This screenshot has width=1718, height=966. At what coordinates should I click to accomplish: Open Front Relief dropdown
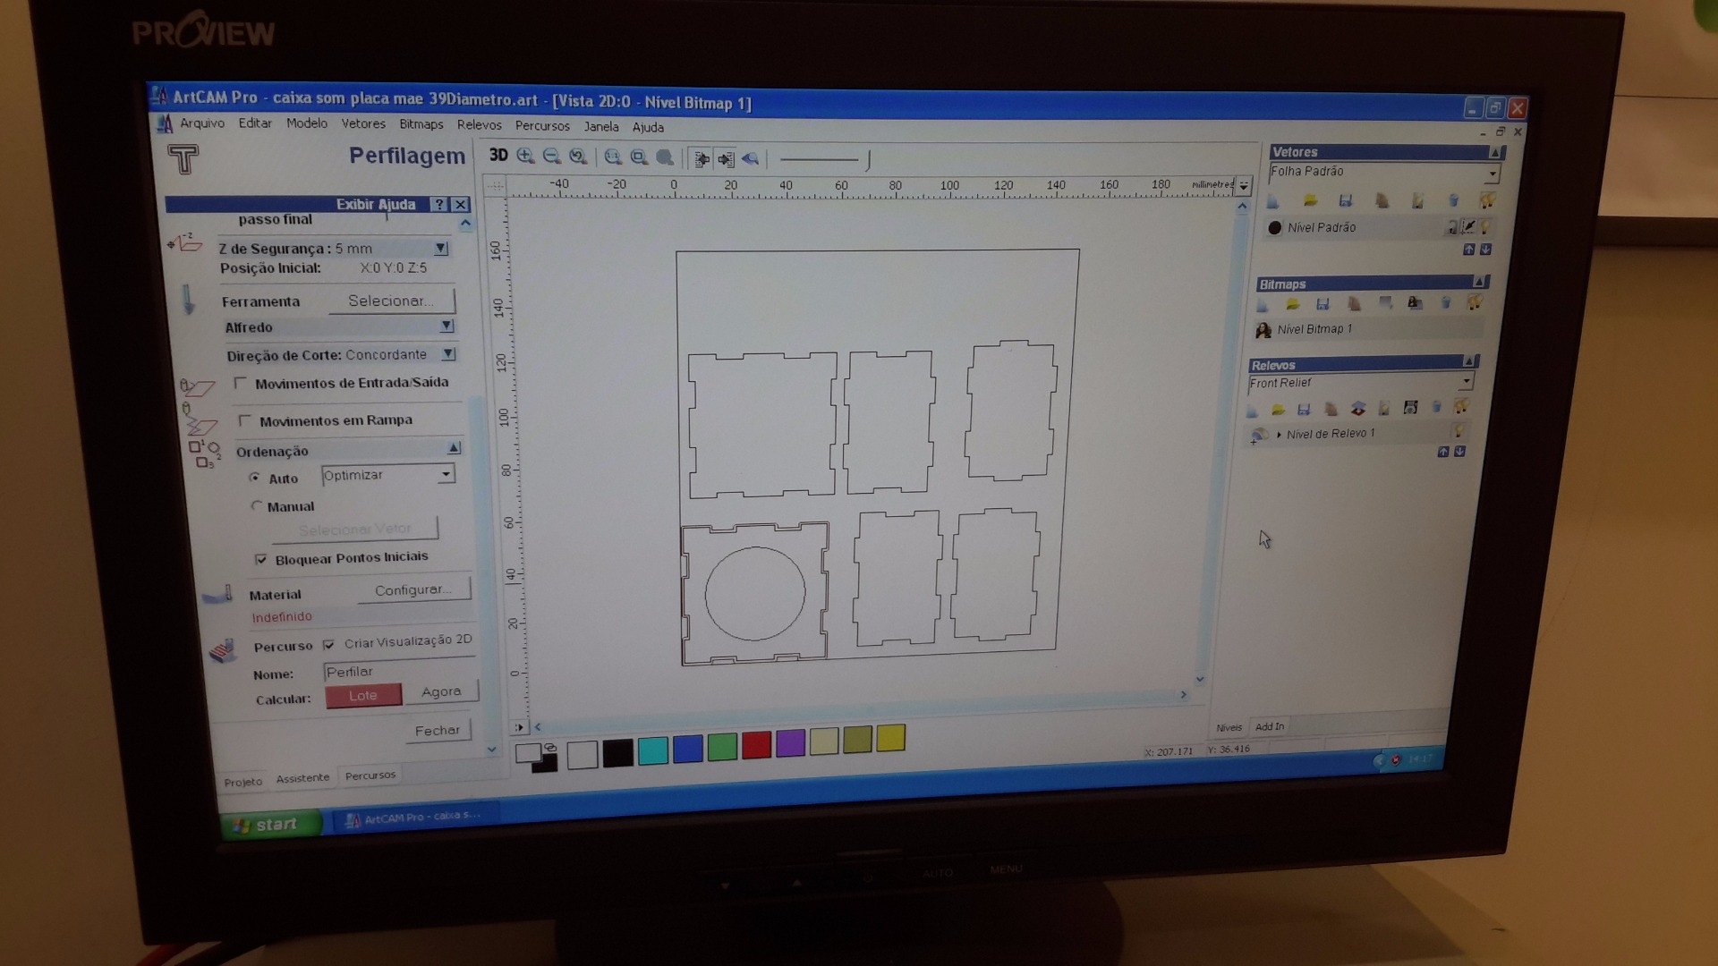1466,382
